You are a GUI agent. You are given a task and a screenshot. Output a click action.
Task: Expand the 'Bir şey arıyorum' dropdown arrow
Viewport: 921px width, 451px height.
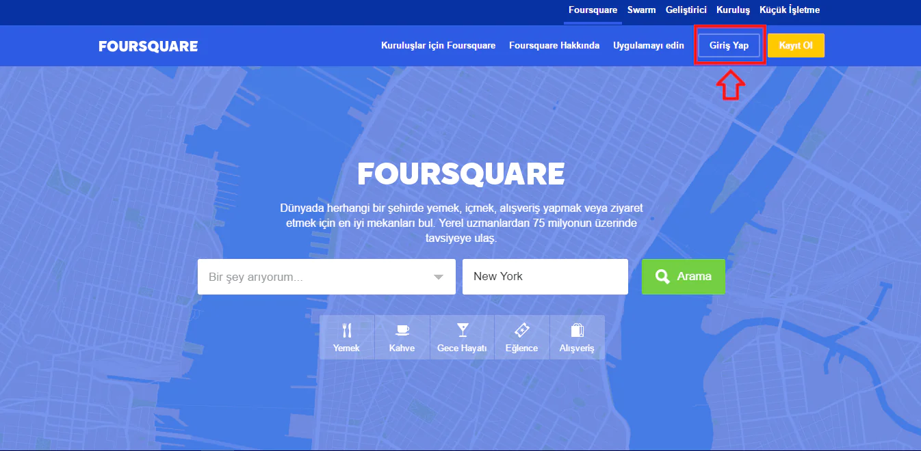click(439, 277)
